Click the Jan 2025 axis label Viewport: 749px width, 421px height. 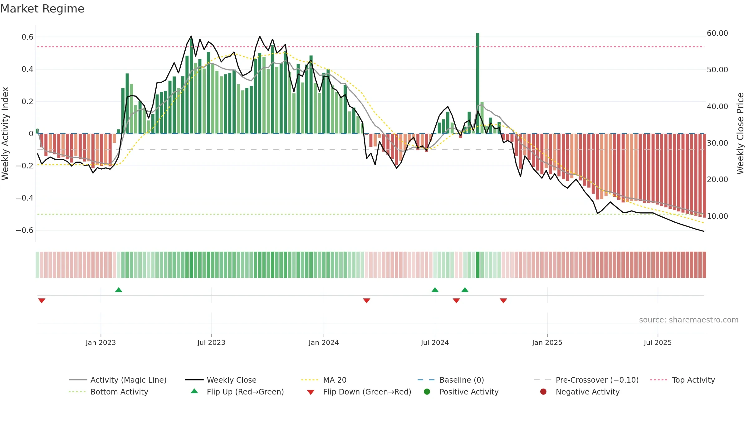(547, 342)
